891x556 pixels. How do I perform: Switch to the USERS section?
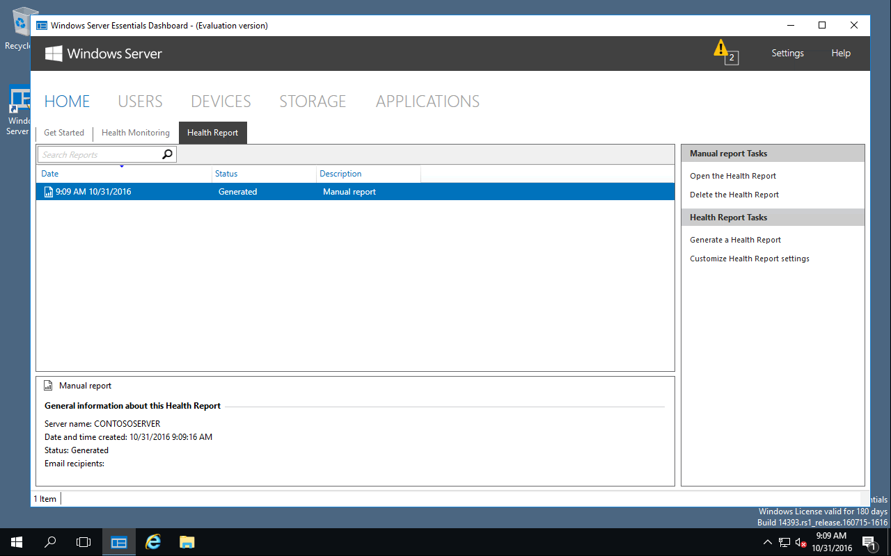pyautogui.click(x=140, y=101)
